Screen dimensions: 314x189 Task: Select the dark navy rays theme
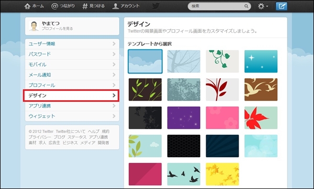click(x=222, y=146)
